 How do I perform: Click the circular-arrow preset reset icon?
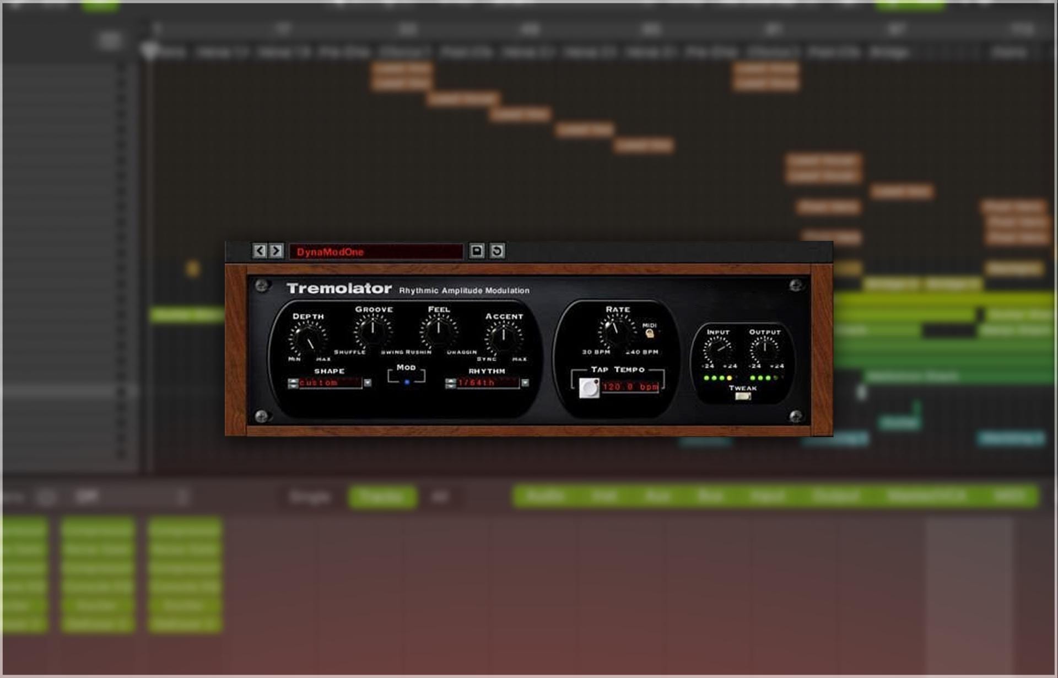(496, 251)
